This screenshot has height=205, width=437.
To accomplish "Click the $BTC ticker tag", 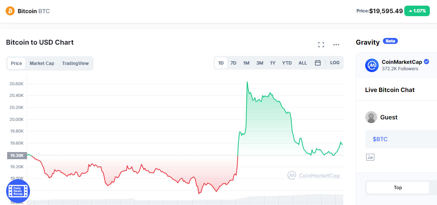I will 380,139.
